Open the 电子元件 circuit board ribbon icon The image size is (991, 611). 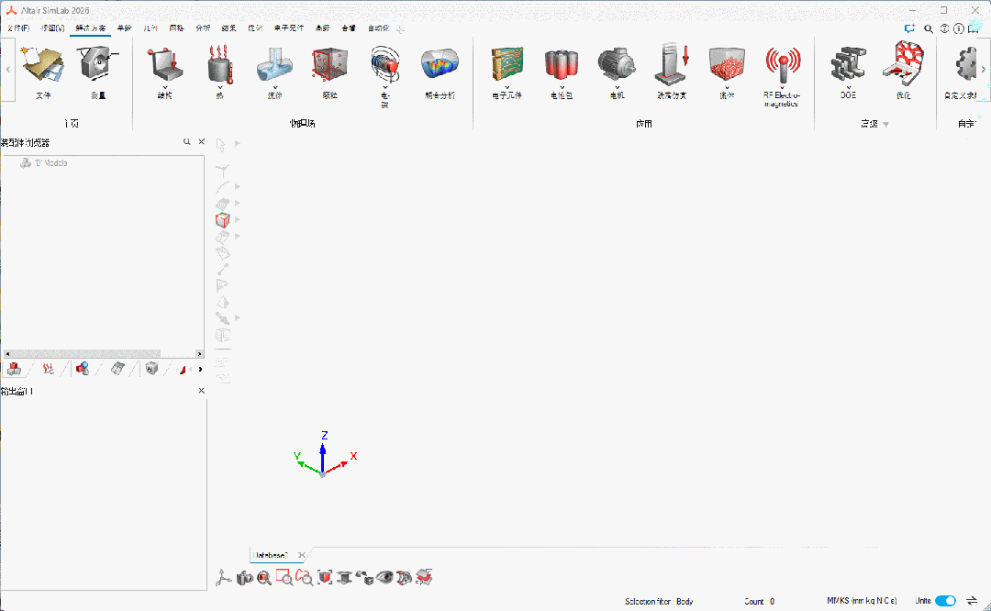pos(507,65)
